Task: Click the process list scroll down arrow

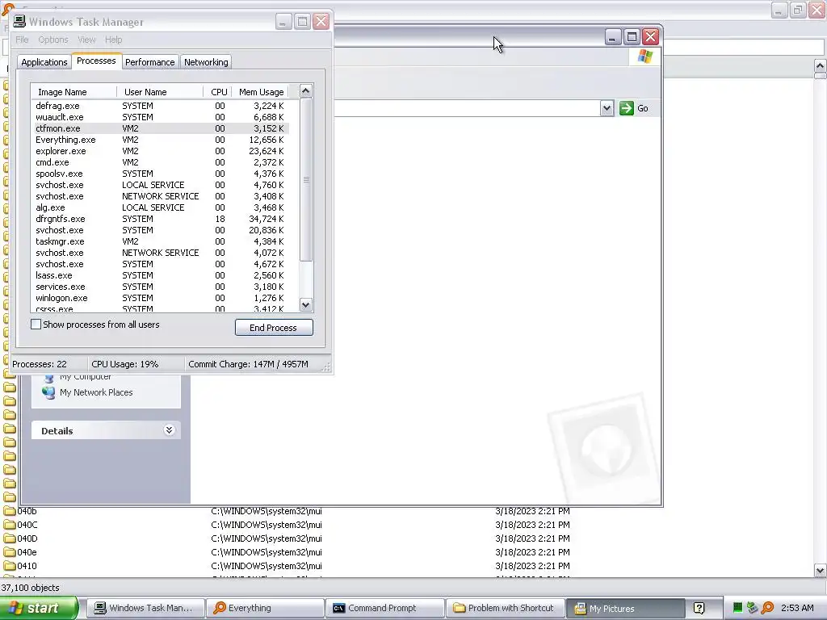Action: [306, 304]
